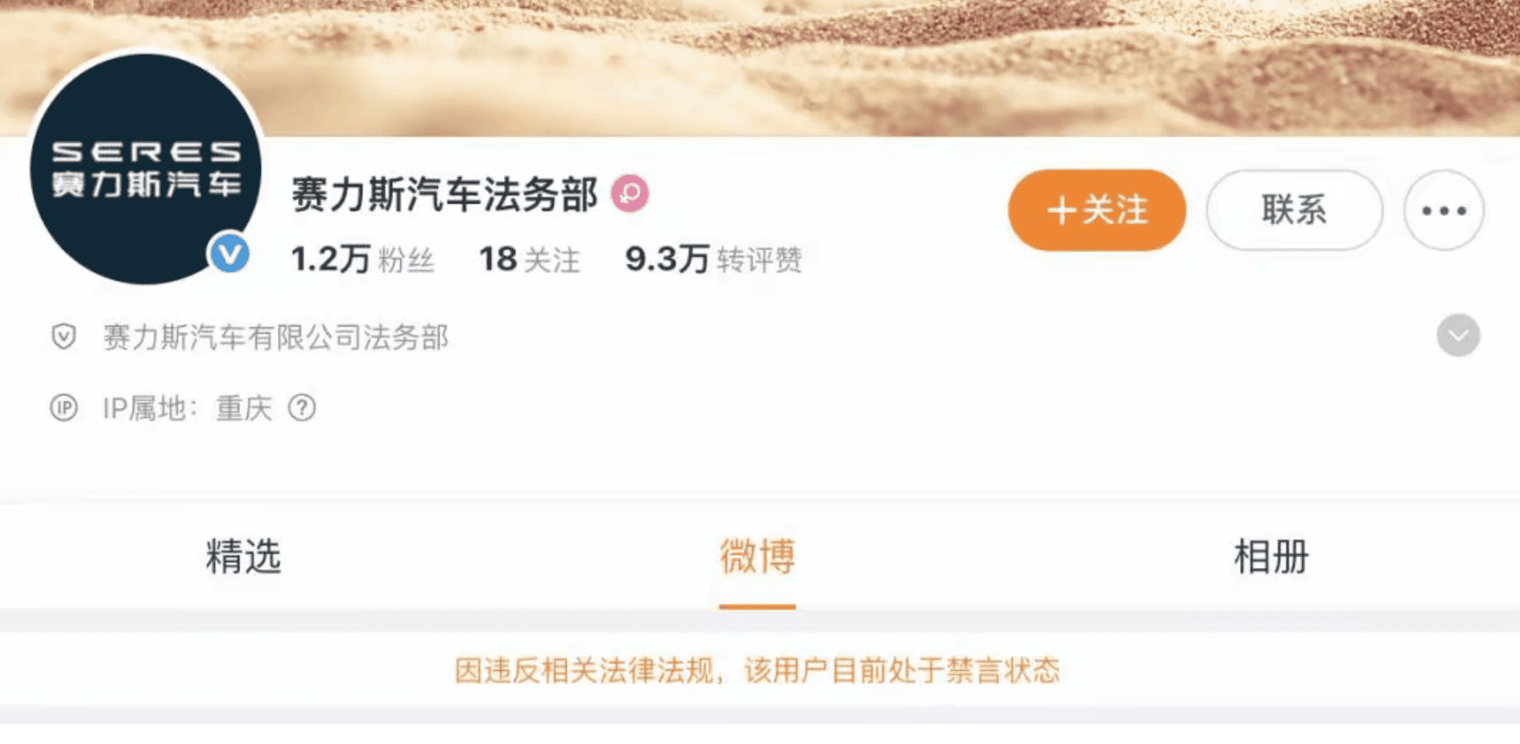Screen dimensions: 1520x744
Task: Open the 相册 album tab
Action: [x=1271, y=557]
